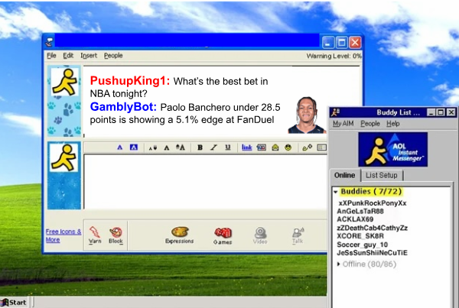Close the chat window

(355, 43)
